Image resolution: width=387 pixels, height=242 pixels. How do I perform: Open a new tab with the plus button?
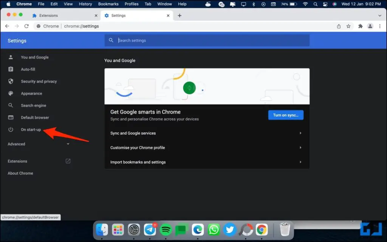pyautogui.click(x=180, y=15)
